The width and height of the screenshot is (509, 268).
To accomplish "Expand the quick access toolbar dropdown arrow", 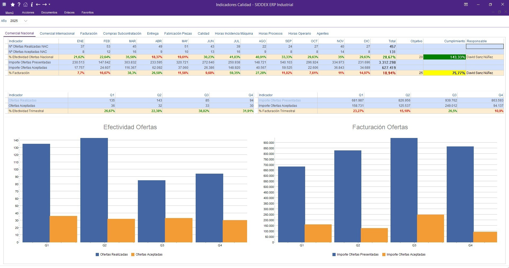I will point(50,4).
